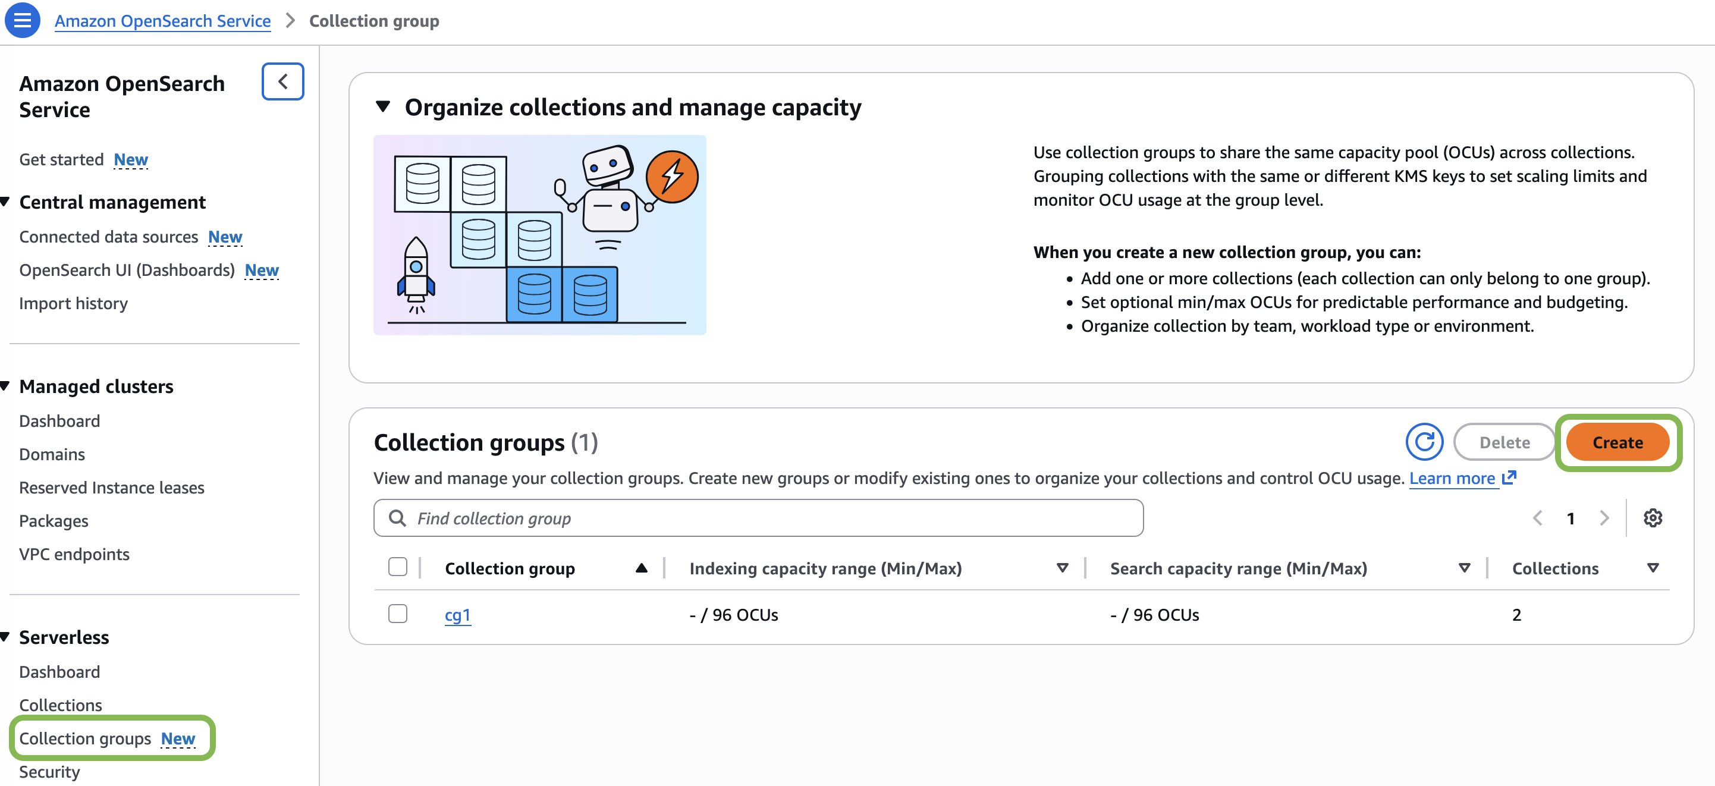Collapse the Central management sidebar section
Screen dimensions: 1715x786
pos(5,202)
